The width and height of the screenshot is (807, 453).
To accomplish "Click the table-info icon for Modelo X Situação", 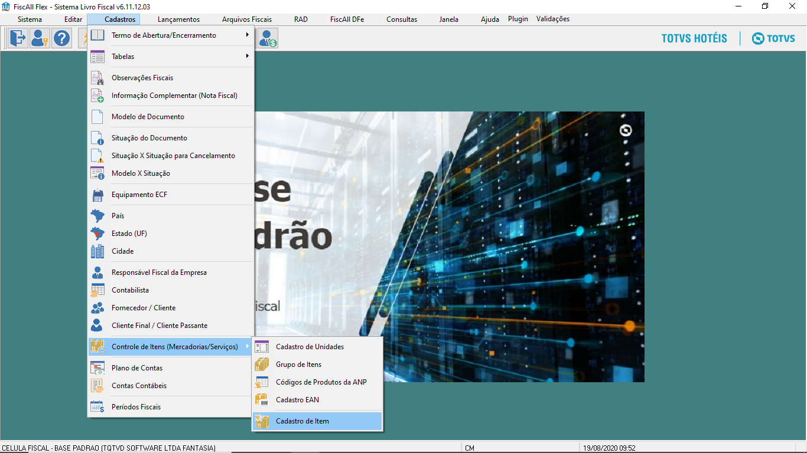I will 97,173.
